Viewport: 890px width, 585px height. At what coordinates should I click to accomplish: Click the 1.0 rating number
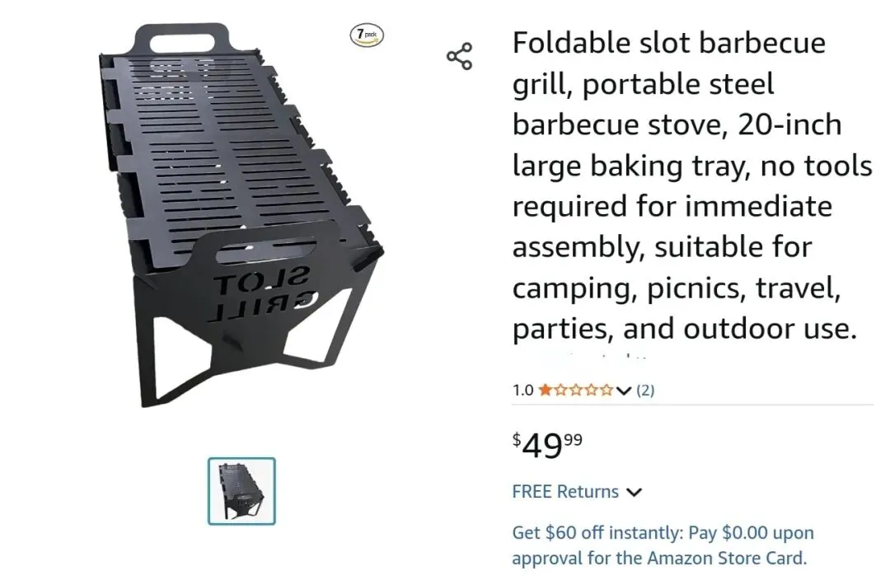click(x=522, y=391)
